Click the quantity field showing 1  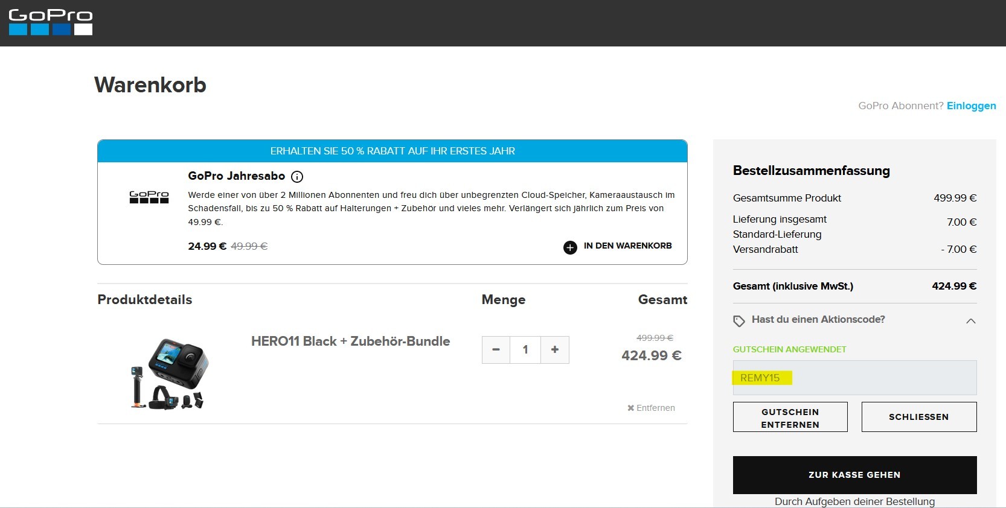[x=525, y=350]
